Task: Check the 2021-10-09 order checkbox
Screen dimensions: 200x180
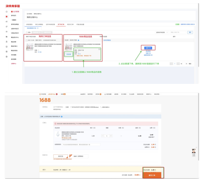Action: (27, 40)
